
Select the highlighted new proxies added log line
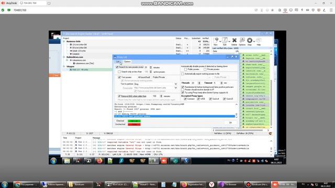pyautogui.click(x=174, y=116)
